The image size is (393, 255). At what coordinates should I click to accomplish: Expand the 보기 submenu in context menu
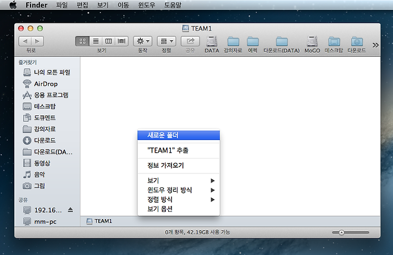(178, 181)
